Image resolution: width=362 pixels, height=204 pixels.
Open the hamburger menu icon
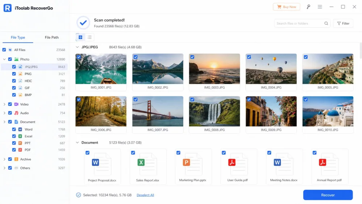coord(320,7)
